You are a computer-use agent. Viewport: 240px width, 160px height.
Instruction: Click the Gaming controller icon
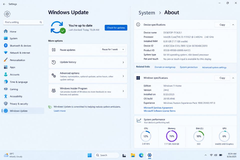(6, 89)
